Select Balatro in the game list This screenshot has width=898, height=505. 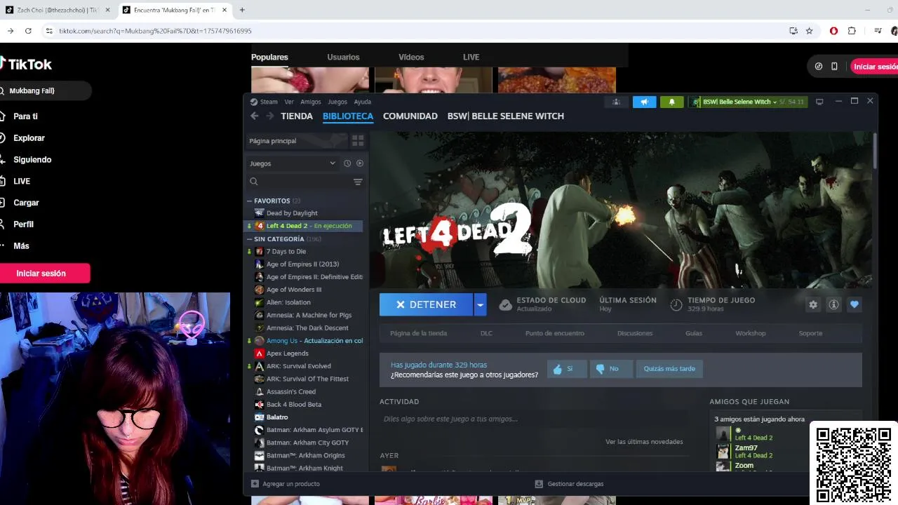pyautogui.click(x=277, y=417)
